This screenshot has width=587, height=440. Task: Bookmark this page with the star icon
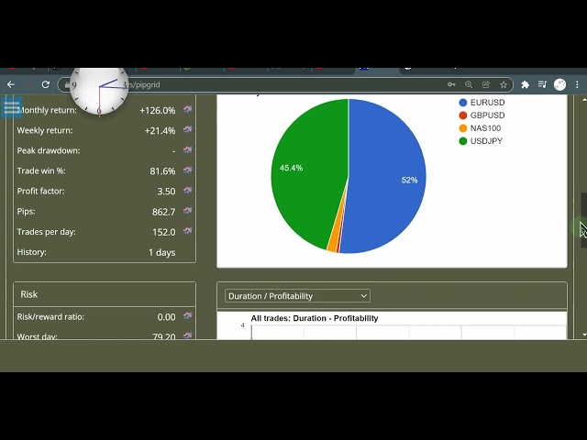(x=503, y=84)
